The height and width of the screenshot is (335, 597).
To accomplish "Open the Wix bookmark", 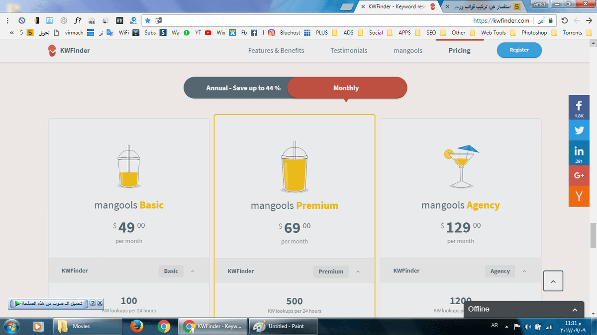I will pos(226,33).
